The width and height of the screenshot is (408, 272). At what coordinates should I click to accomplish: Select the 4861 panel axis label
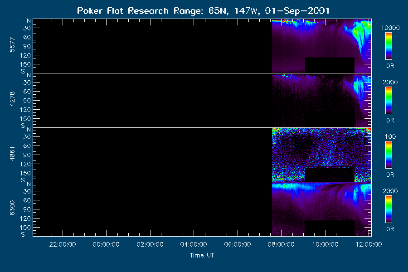pos(12,154)
